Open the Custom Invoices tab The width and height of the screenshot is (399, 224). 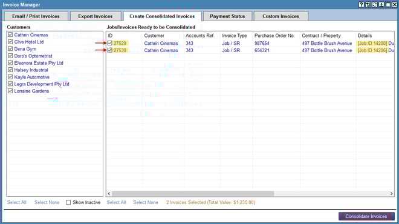[281, 16]
